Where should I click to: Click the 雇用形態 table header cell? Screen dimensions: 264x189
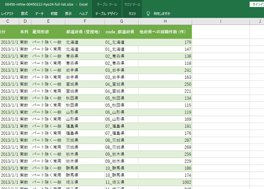48,32
